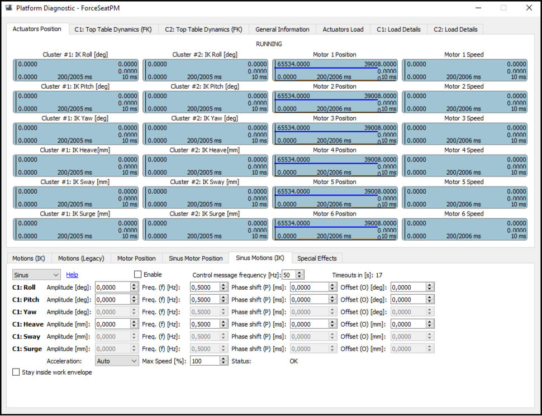This screenshot has height=416, width=542.
Task: Open the C2: Load Details tab
Action: click(455, 30)
